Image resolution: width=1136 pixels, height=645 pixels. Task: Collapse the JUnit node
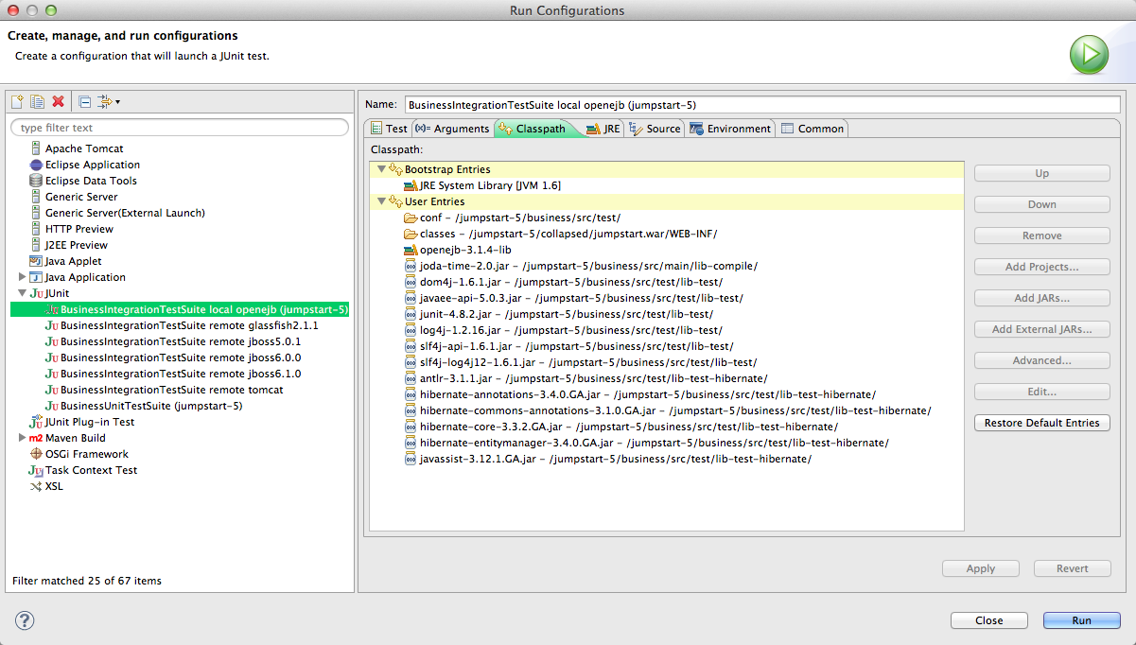tap(23, 293)
